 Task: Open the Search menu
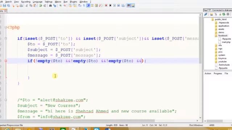pos(8,2)
